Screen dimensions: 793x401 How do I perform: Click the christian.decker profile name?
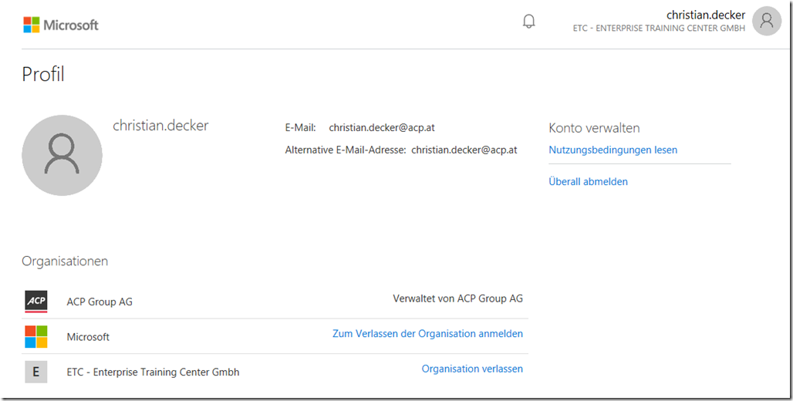(160, 126)
